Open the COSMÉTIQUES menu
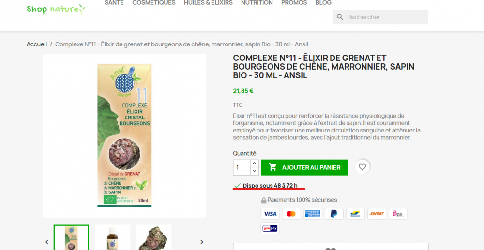This screenshot has height=250, width=484. pos(154,3)
